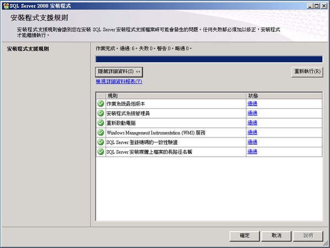Click the window resize grip corner

(x=326, y=244)
